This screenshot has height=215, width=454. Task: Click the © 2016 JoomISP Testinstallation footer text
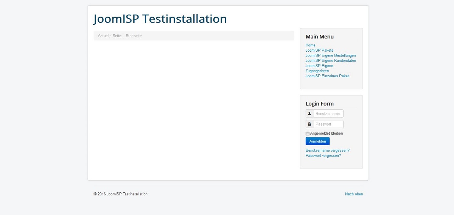(x=121, y=194)
